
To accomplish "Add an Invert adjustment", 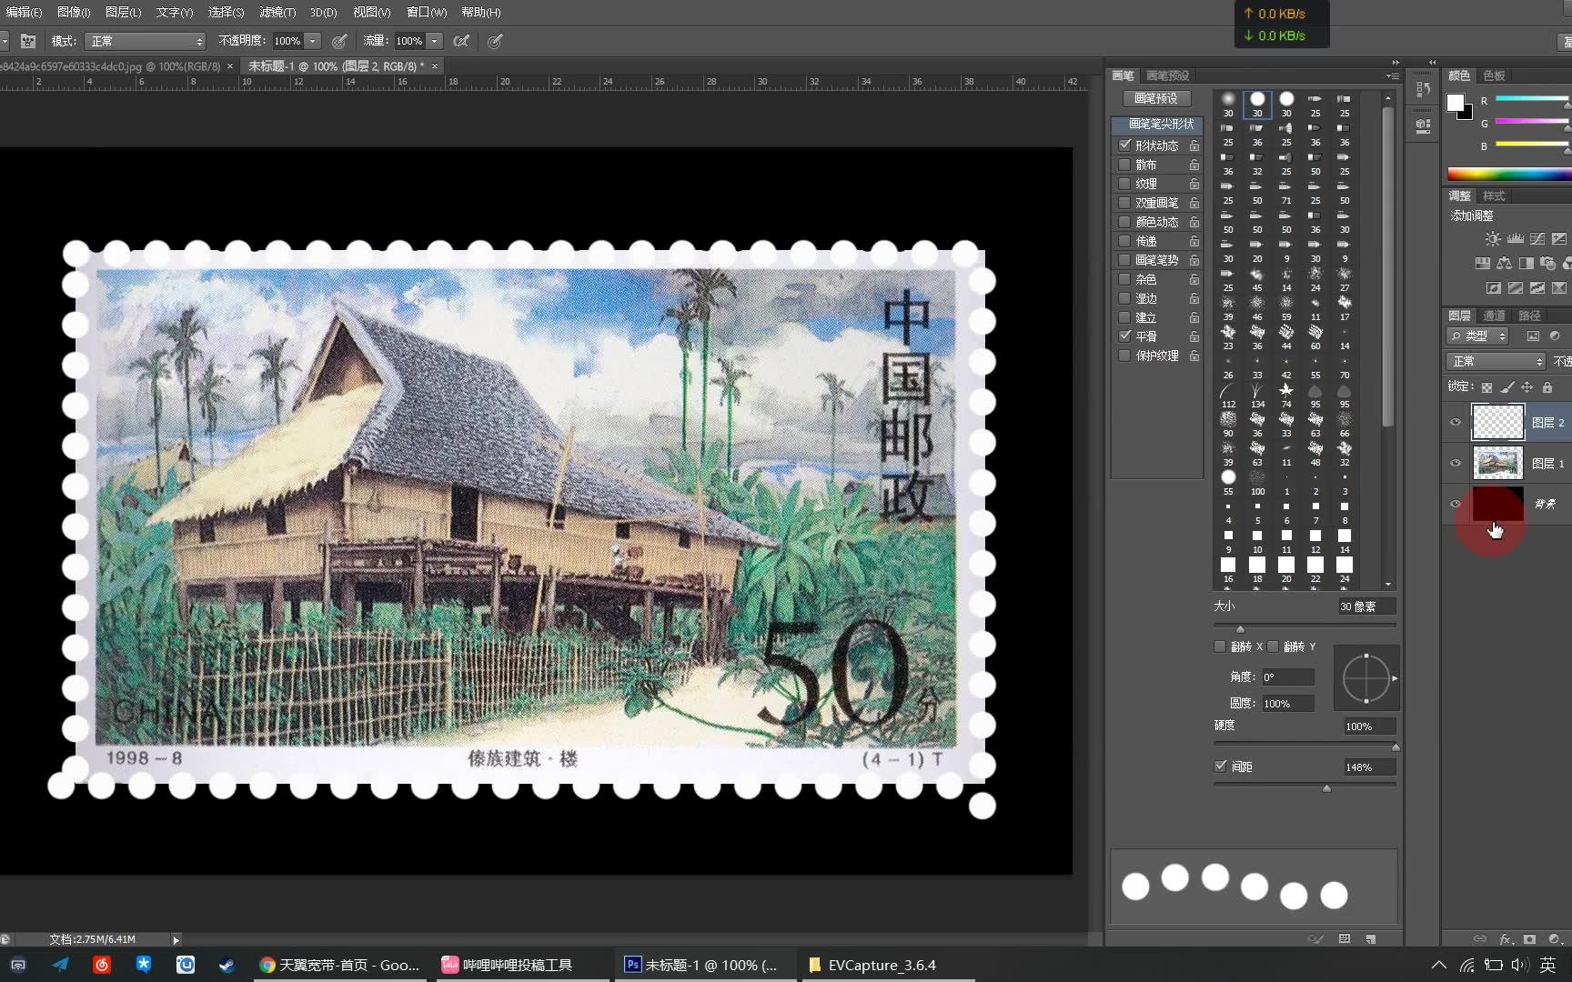I will coord(1493,288).
